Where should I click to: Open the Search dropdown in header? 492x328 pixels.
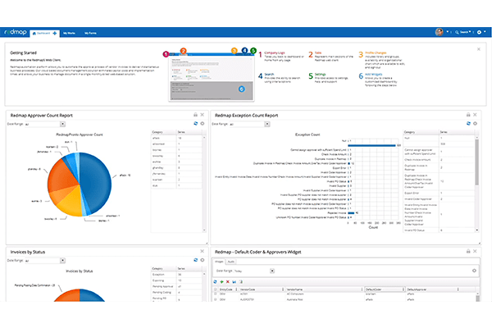click(x=465, y=32)
